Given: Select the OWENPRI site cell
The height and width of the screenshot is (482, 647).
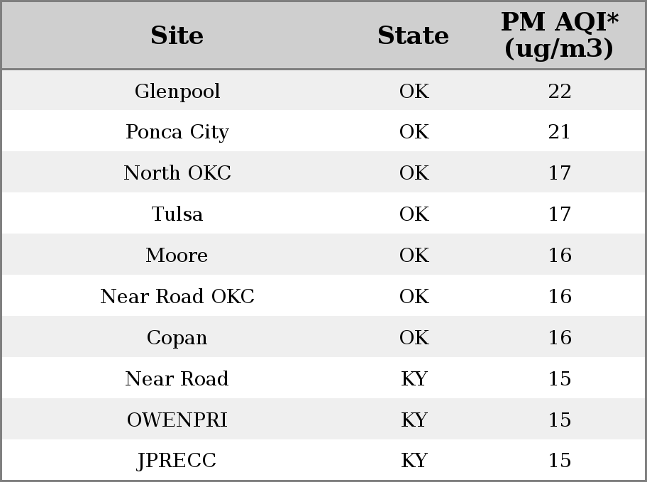Looking at the screenshot, I should [x=177, y=420].
